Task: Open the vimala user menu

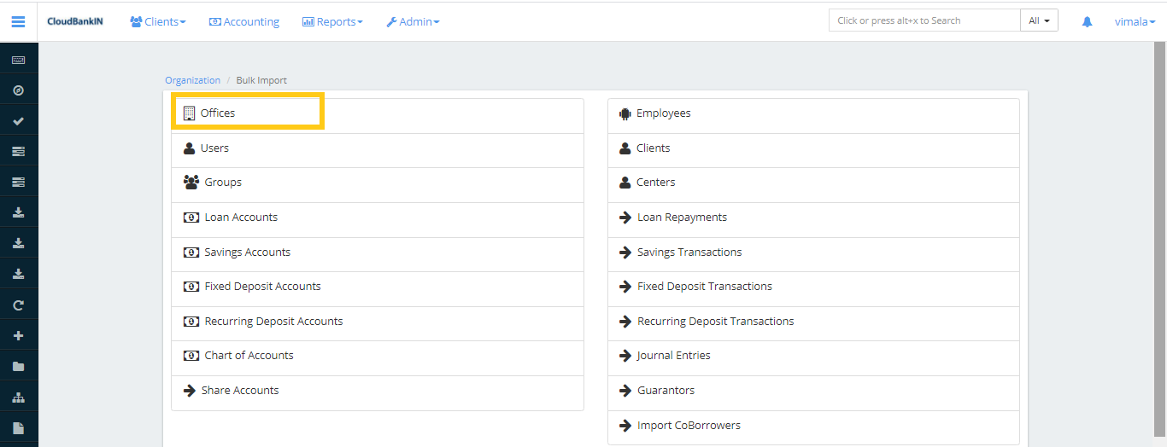Action: pos(1135,21)
